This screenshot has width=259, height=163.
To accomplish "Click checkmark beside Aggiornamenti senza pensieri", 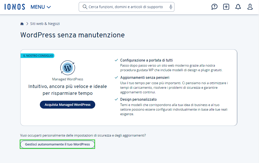I will click(x=116, y=77).
